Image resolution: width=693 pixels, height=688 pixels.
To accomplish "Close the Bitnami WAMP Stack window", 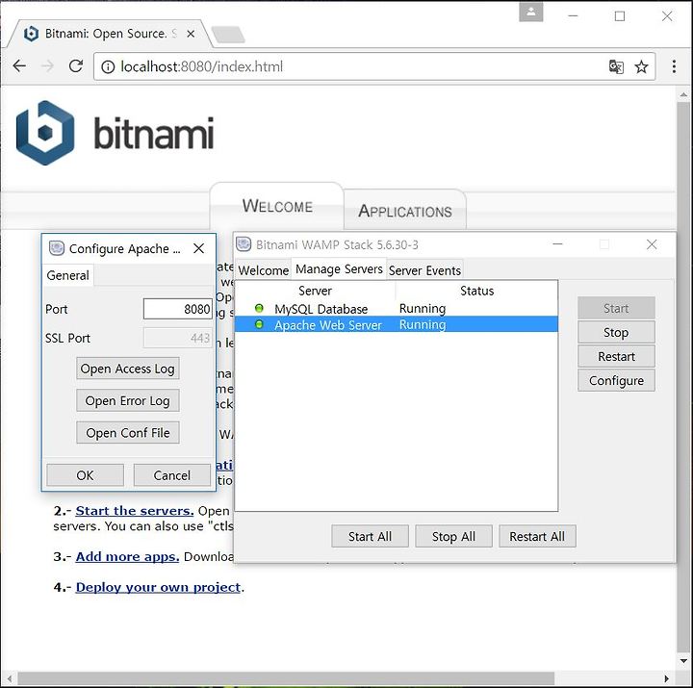I will pyautogui.click(x=652, y=244).
